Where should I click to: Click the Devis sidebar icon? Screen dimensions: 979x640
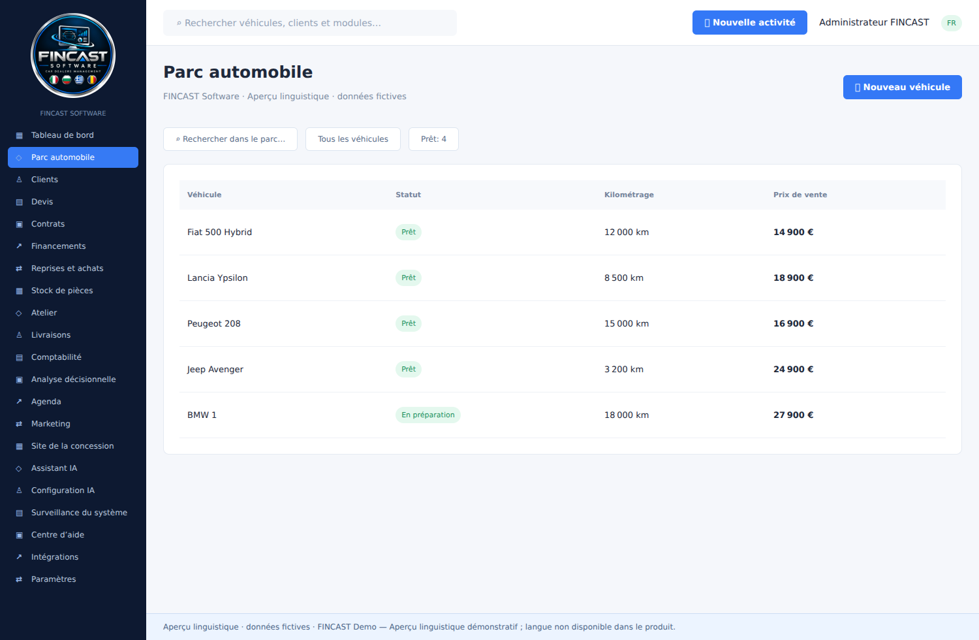[x=19, y=202]
